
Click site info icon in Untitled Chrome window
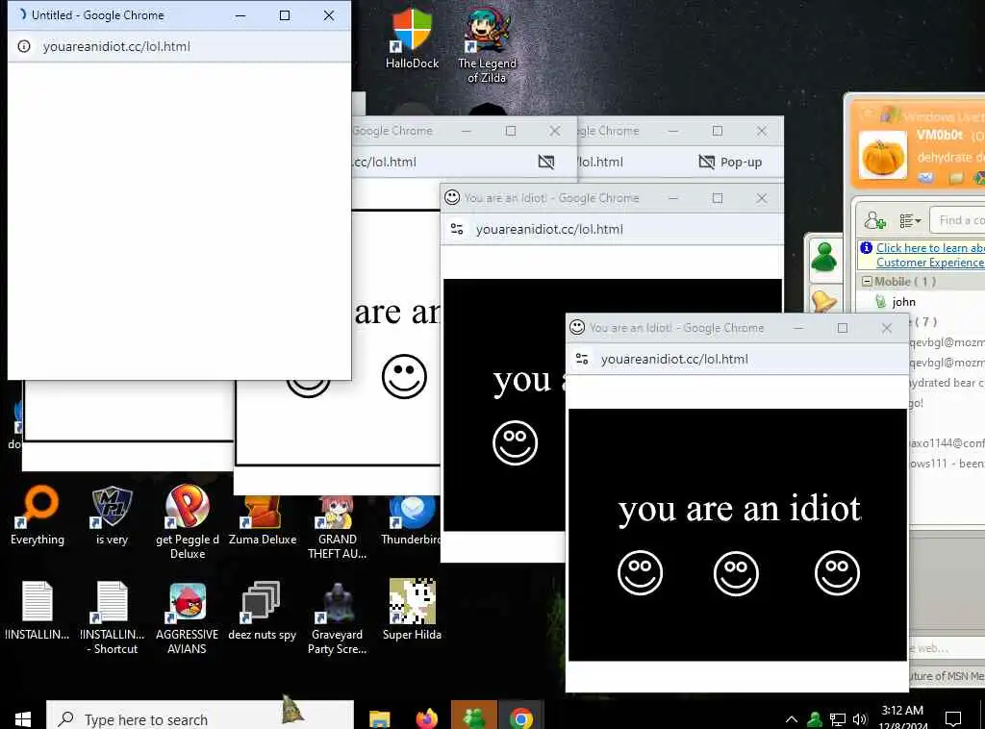[24, 46]
